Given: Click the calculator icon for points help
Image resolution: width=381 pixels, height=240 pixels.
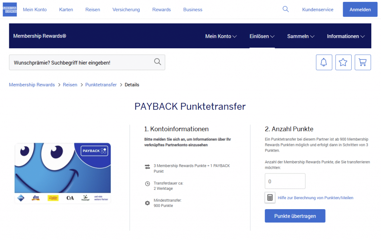Looking at the screenshot, I should click(270, 198).
